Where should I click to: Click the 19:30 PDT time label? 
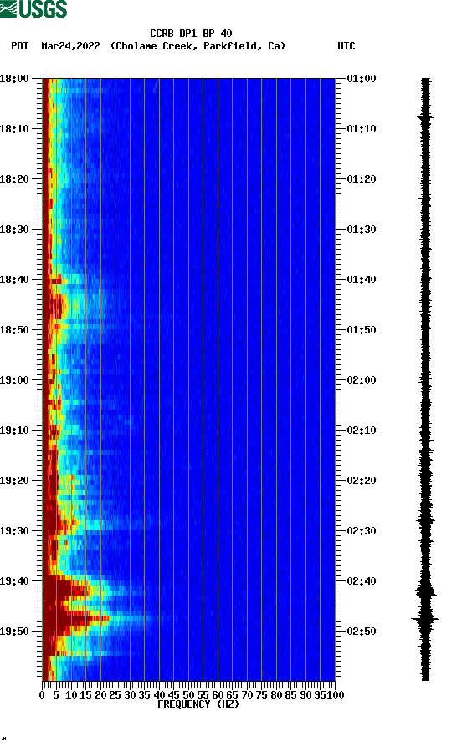click(14, 530)
